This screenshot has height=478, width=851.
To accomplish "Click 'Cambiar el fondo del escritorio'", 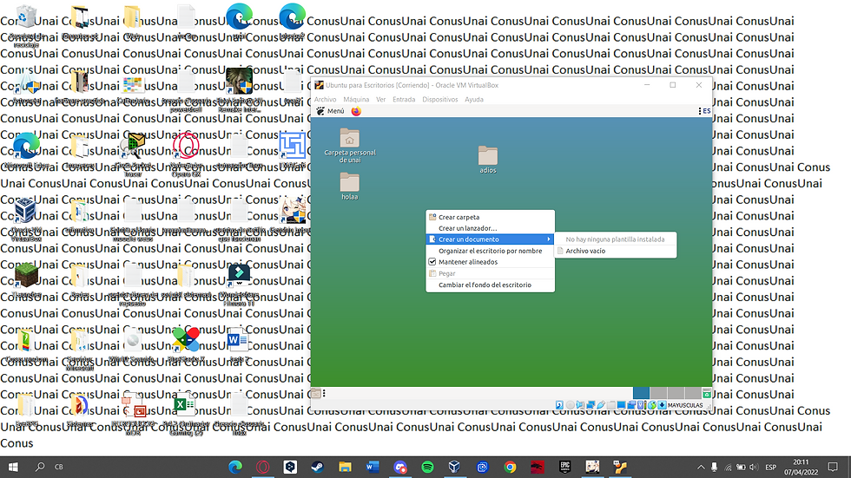I will (490, 285).
